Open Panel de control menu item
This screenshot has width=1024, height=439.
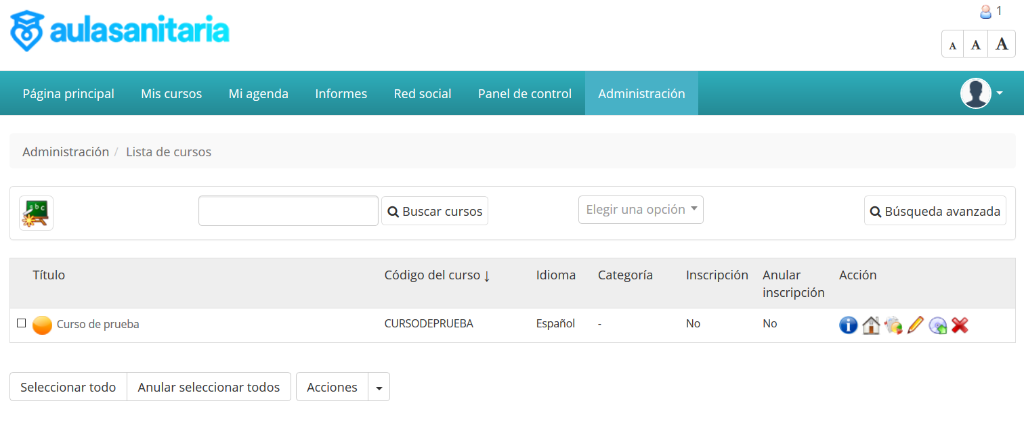coord(525,93)
